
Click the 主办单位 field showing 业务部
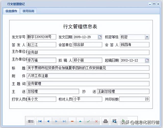[x=88, y=53]
